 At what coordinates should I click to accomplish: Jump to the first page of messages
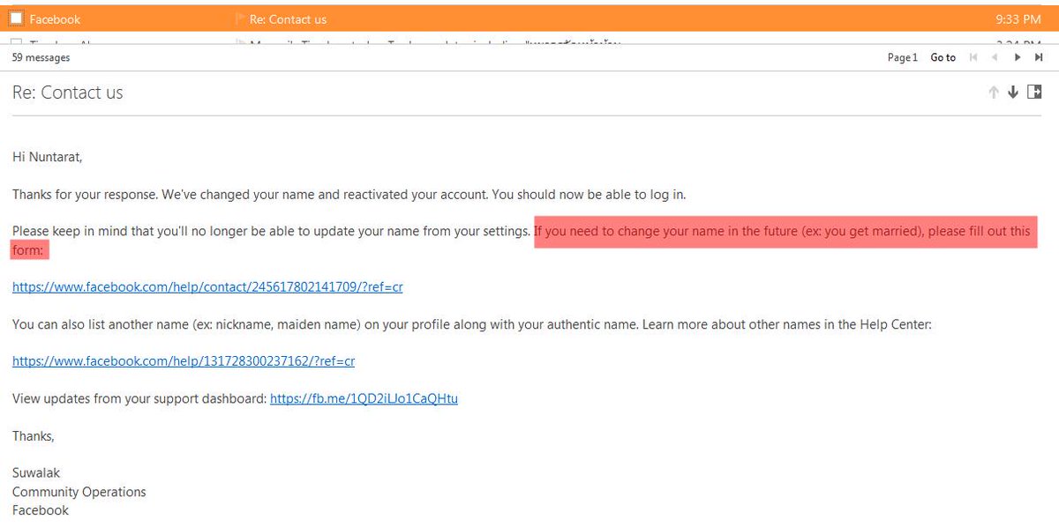[x=973, y=57]
